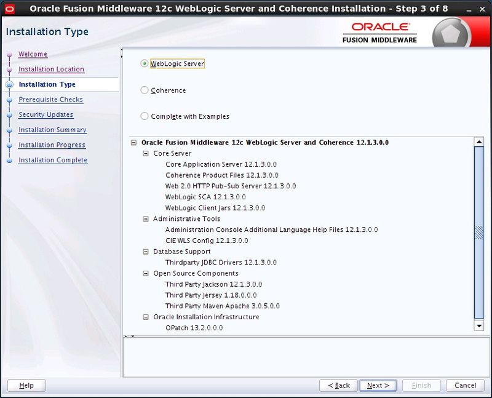This screenshot has height=398, width=492.
Task: Select the Installation Type step
Action: 47,84
